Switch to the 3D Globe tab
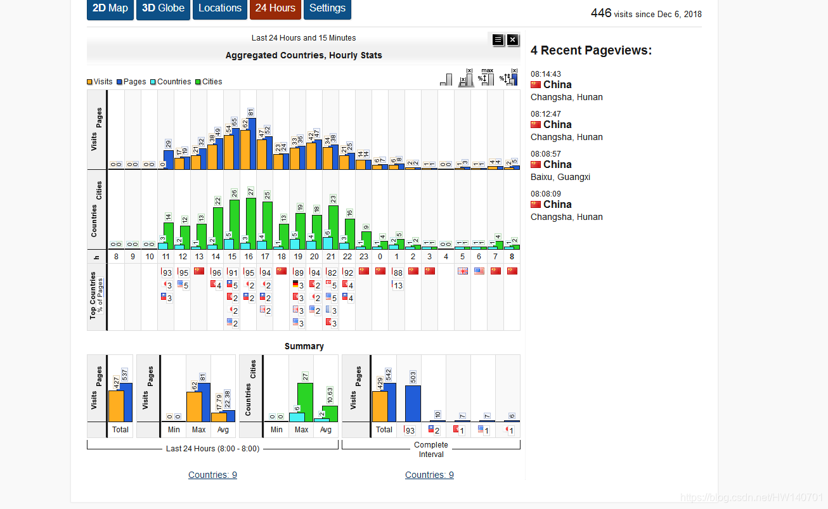828x509 pixels. [163, 9]
